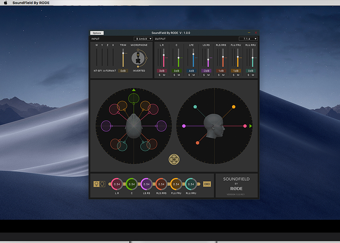This screenshot has width=340, height=243.
Task: Click the pink L.R directivity knob
Action: (117, 184)
